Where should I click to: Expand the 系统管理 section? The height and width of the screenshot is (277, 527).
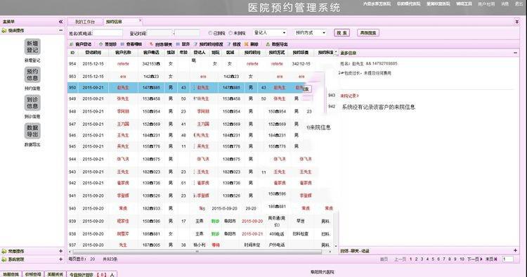(x=61, y=259)
